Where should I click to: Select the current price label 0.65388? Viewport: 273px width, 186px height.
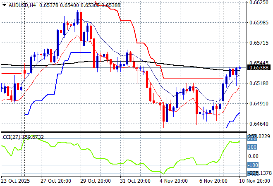(x=259, y=67)
